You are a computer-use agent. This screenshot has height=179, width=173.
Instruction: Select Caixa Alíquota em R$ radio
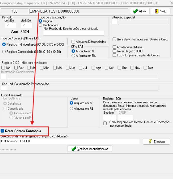pos(71,109)
